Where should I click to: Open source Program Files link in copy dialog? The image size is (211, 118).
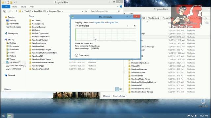[99, 23]
